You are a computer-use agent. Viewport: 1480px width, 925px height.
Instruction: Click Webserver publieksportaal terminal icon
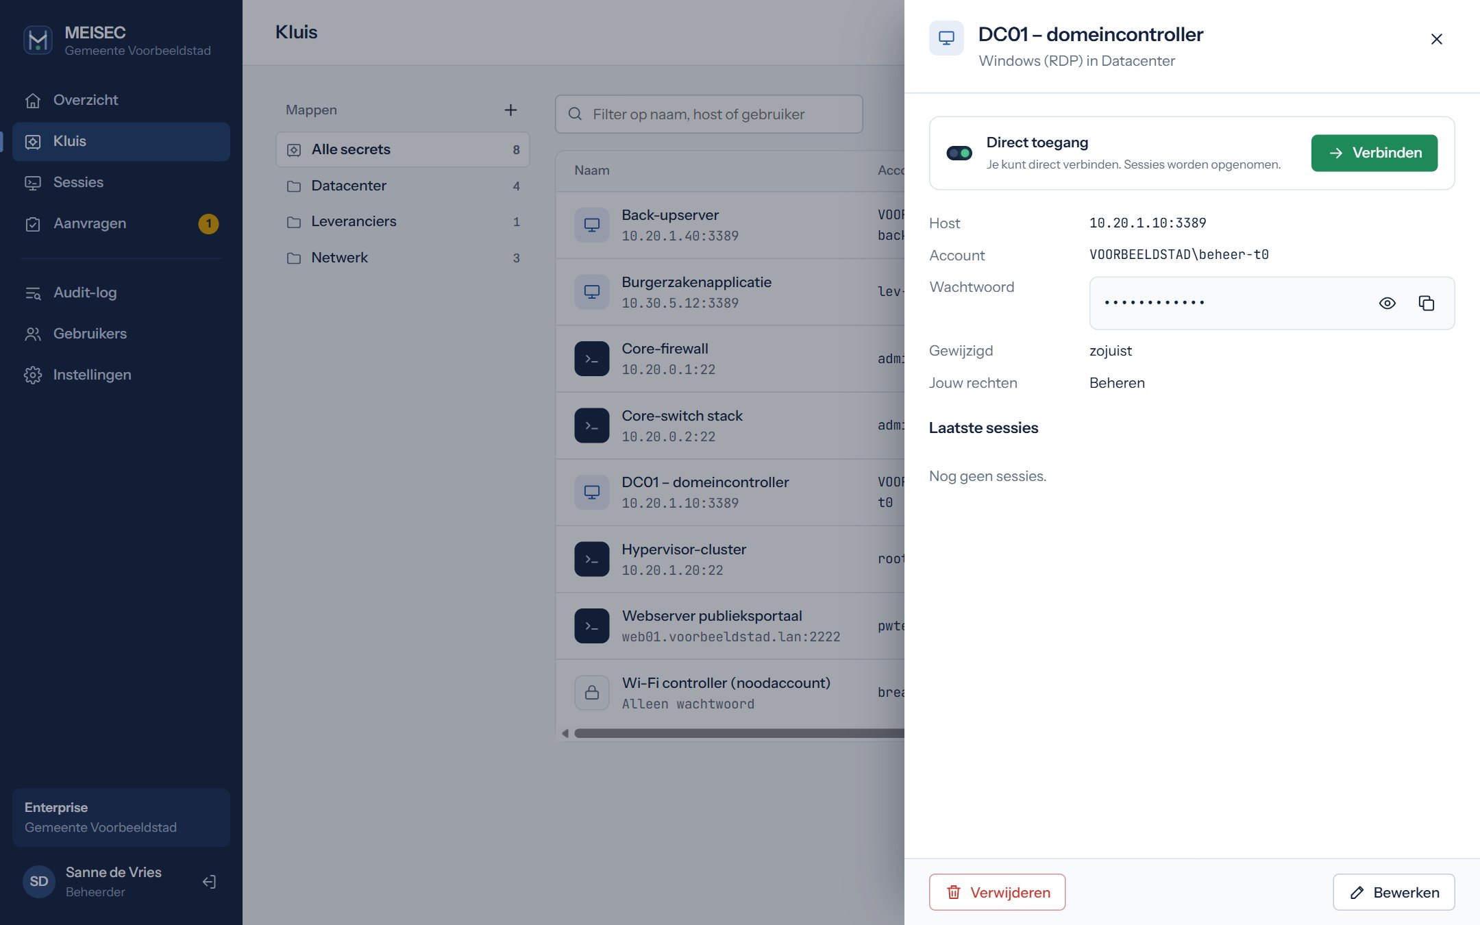coord(592,626)
